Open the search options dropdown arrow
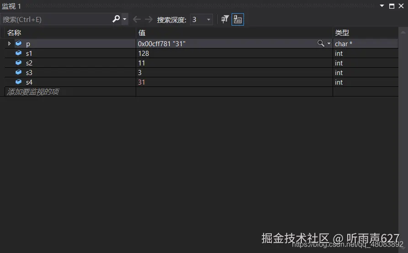The width and height of the screenshot is (408, 253). click(125, 19)
